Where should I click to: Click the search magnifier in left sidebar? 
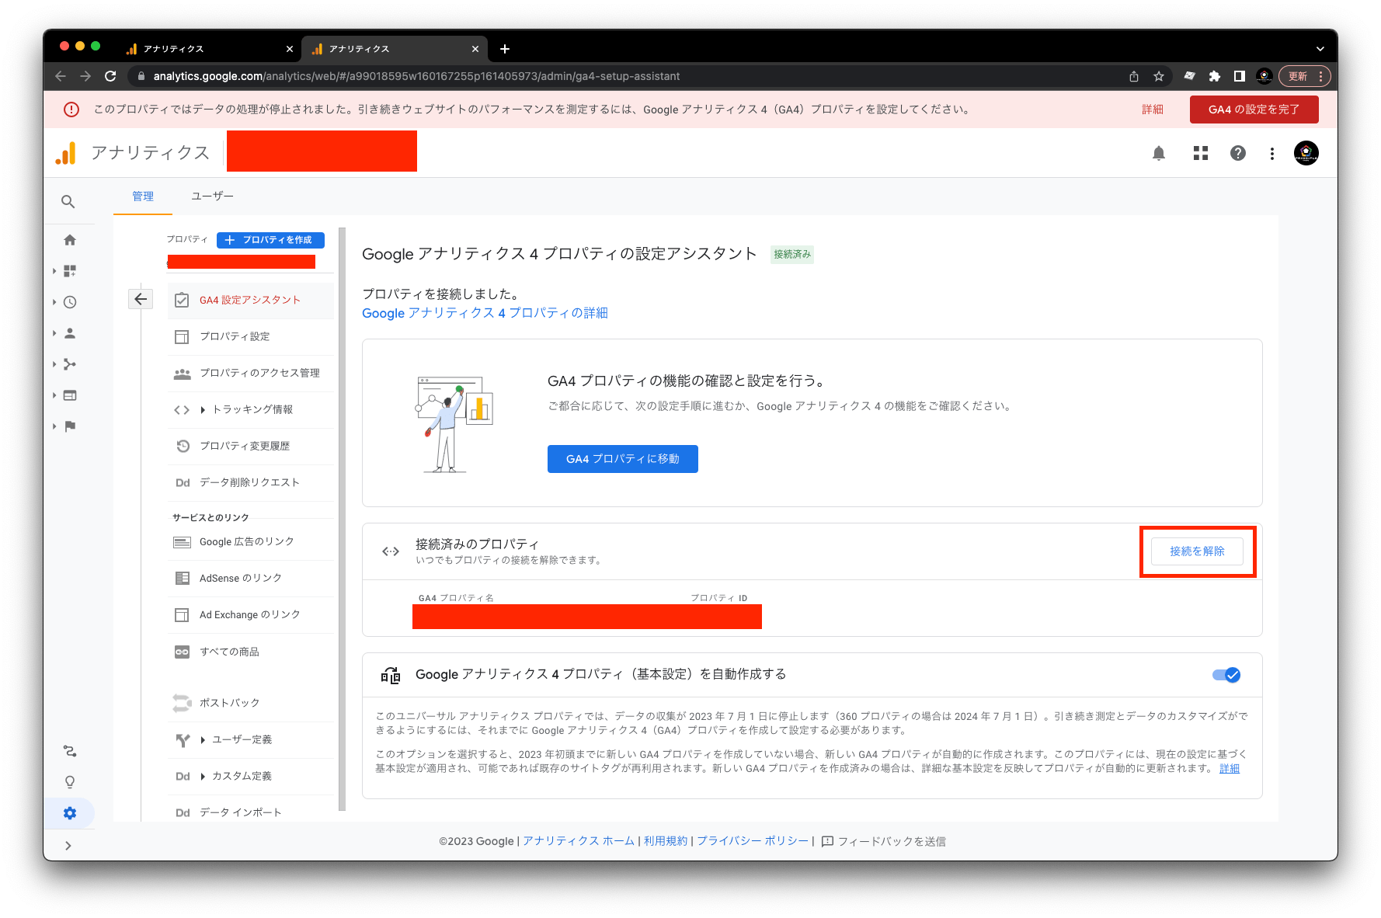[x=68, y=202]
